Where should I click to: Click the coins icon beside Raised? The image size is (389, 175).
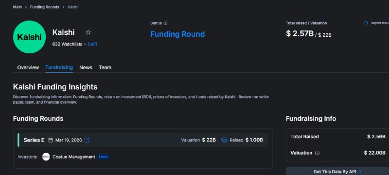pos(224,140)
